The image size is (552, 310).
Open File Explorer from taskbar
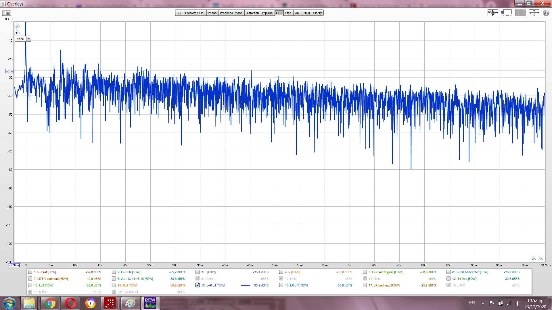29,303
